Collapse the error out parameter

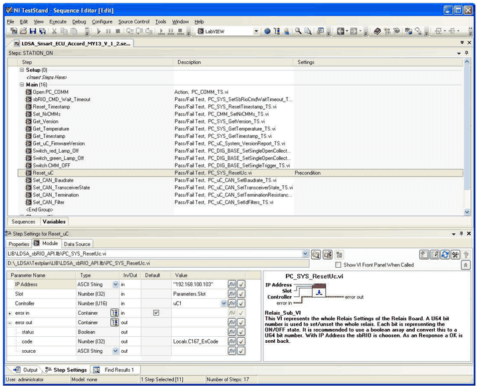point(10,323)
